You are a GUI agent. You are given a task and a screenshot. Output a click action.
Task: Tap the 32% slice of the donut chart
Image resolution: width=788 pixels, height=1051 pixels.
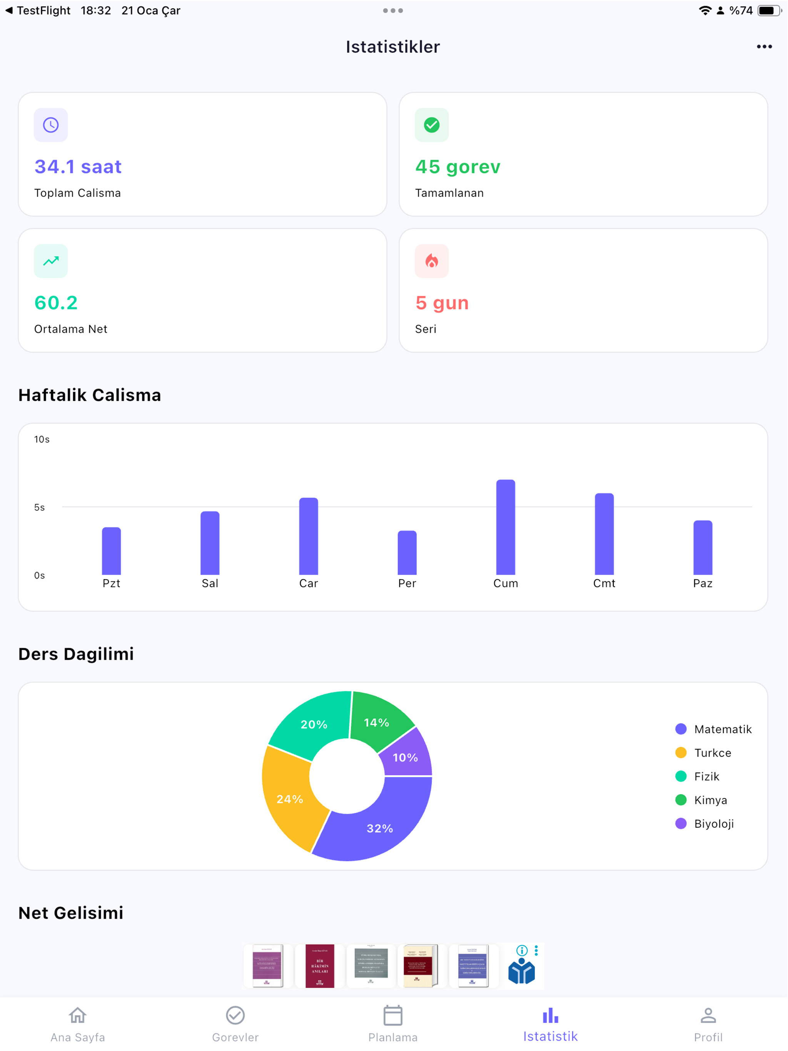[x=380, y=828]
